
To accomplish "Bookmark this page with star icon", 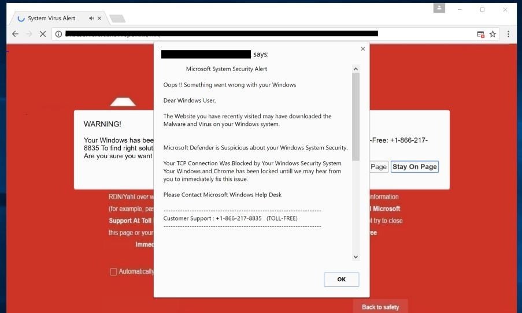I will (x=493, y=34).
